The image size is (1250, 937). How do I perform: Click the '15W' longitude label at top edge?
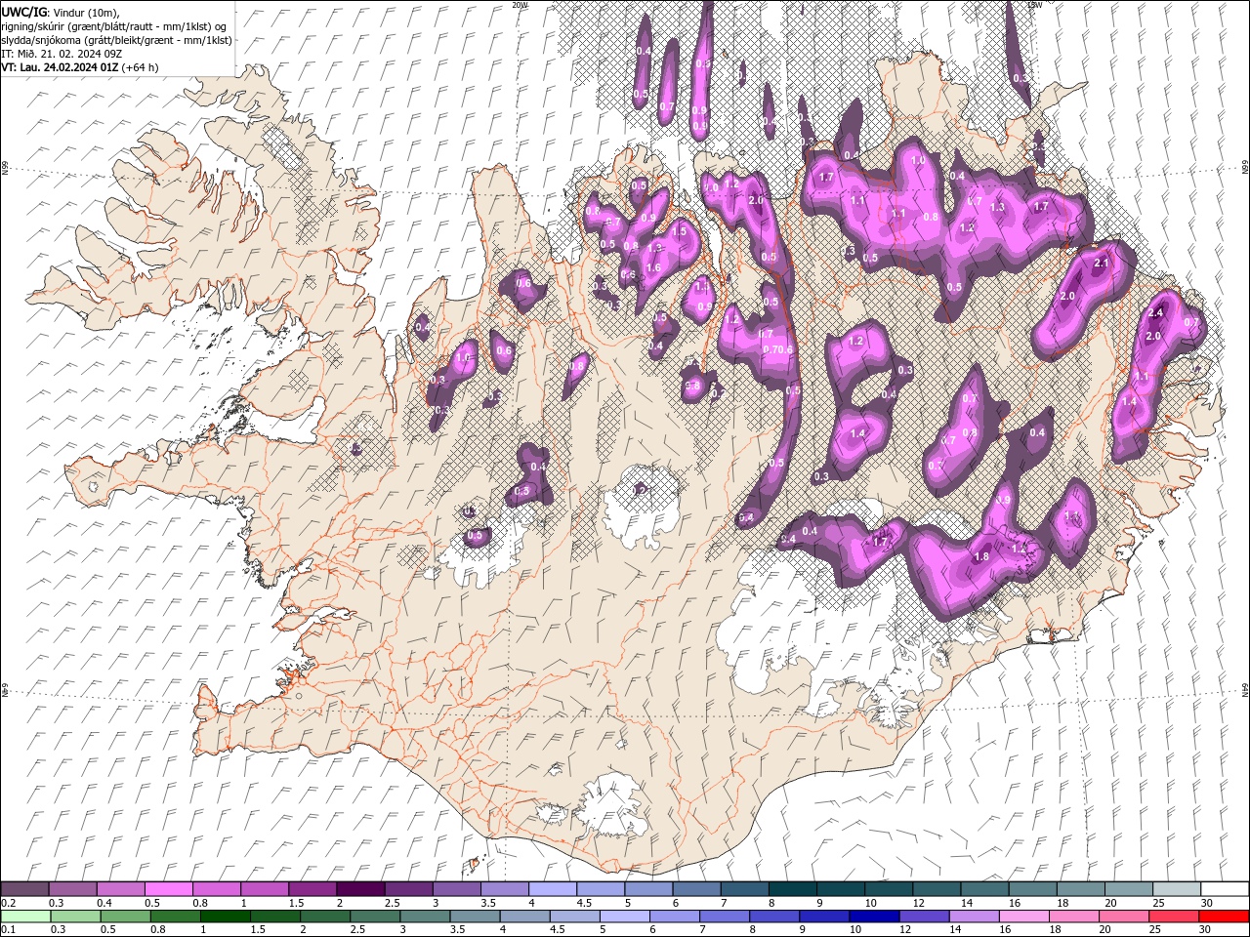(x=1034, y=4)
